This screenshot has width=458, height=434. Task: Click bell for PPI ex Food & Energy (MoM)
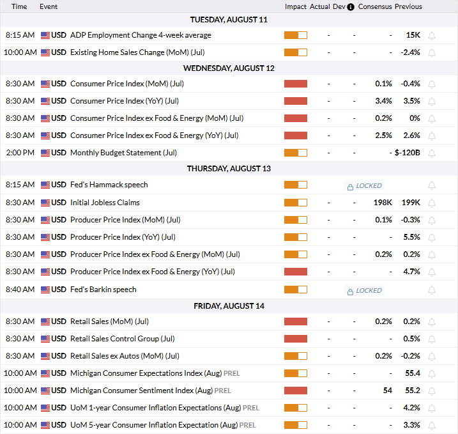point(432,255)
